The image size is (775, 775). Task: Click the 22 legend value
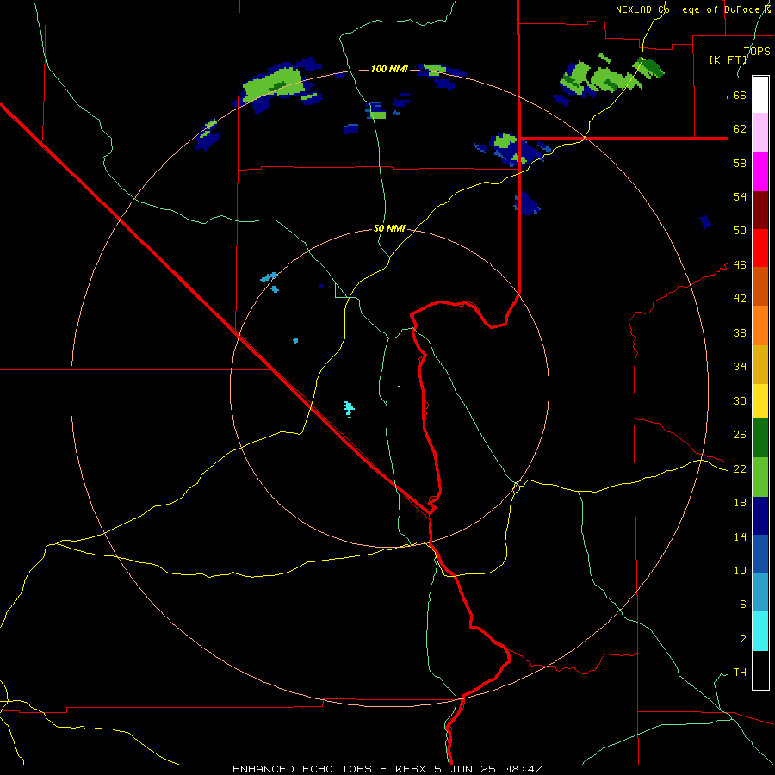[740, 468]
